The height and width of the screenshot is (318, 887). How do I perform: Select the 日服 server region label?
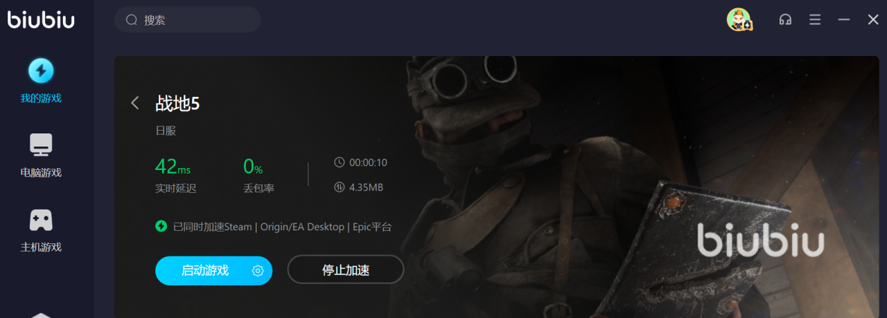pos(166,131)
